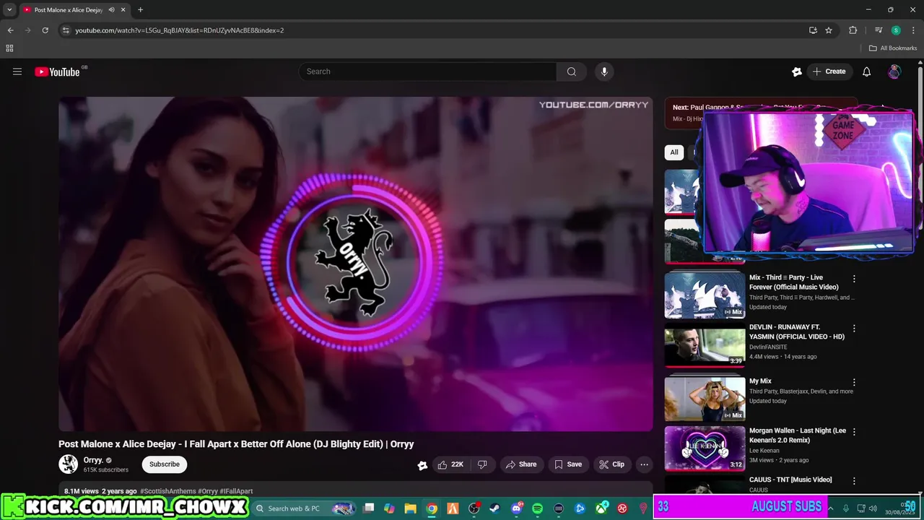
Task: Click the #ScottishAnthems hashtag
Action: coord(168,491)
